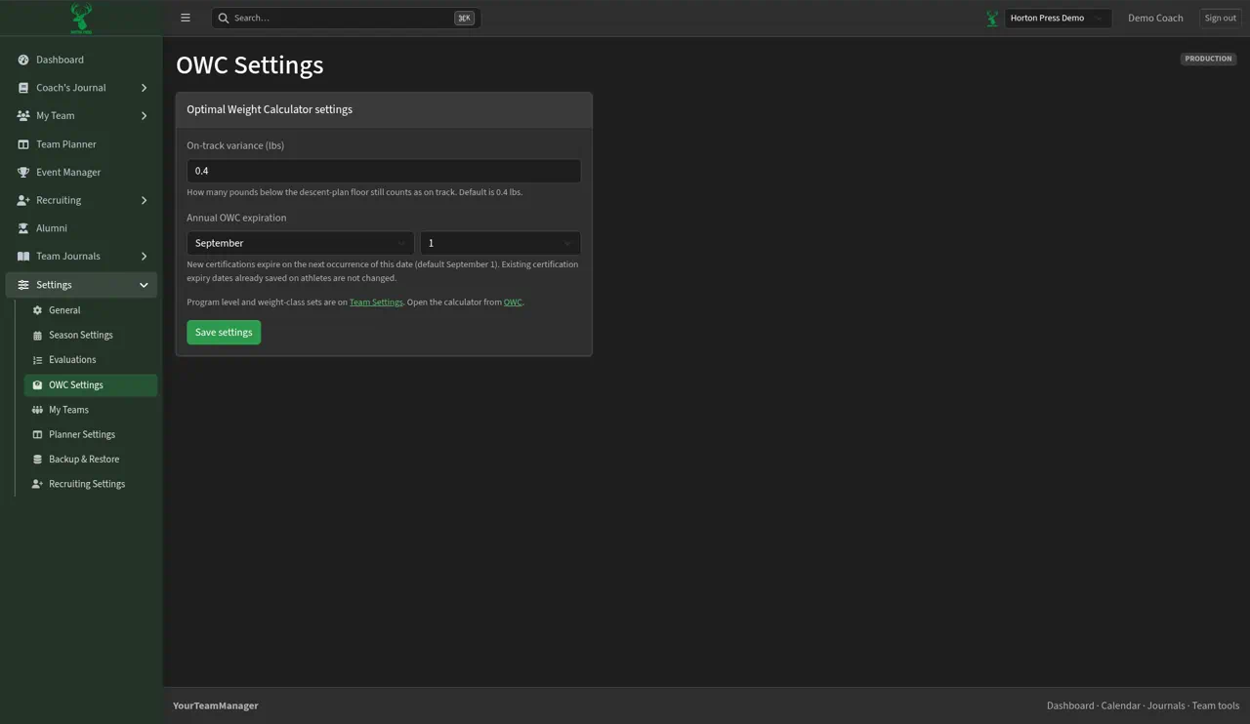
Task: Click the search magnifier icon
Action: pos(224,18)
